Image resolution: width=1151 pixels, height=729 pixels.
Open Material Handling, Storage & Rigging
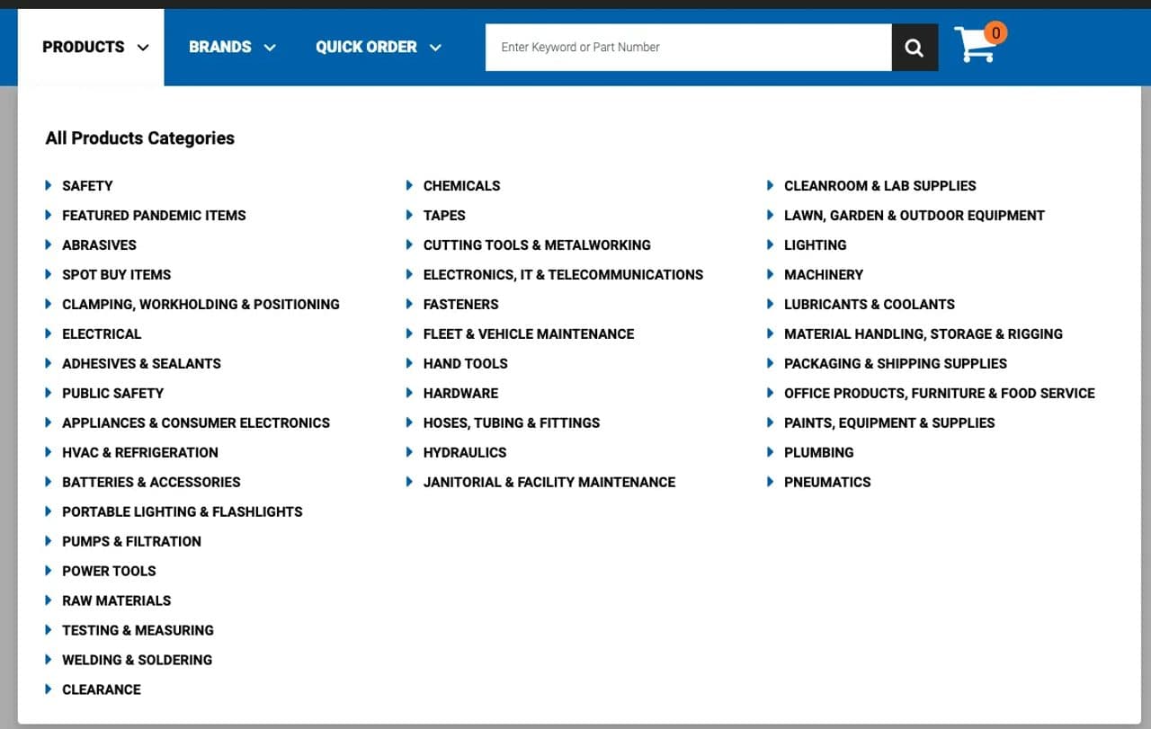point(923,334)
